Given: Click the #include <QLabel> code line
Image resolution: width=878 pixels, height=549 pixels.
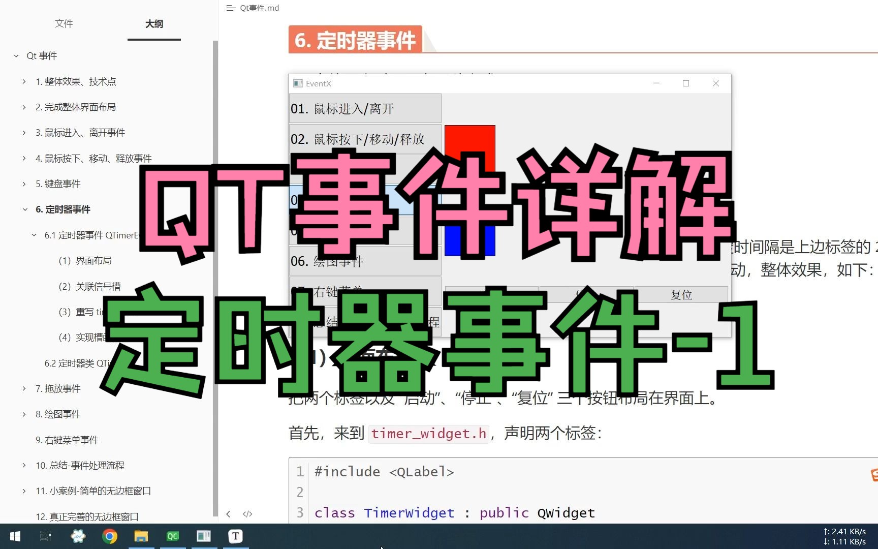Looking at the screenshot, I should 384,472.
